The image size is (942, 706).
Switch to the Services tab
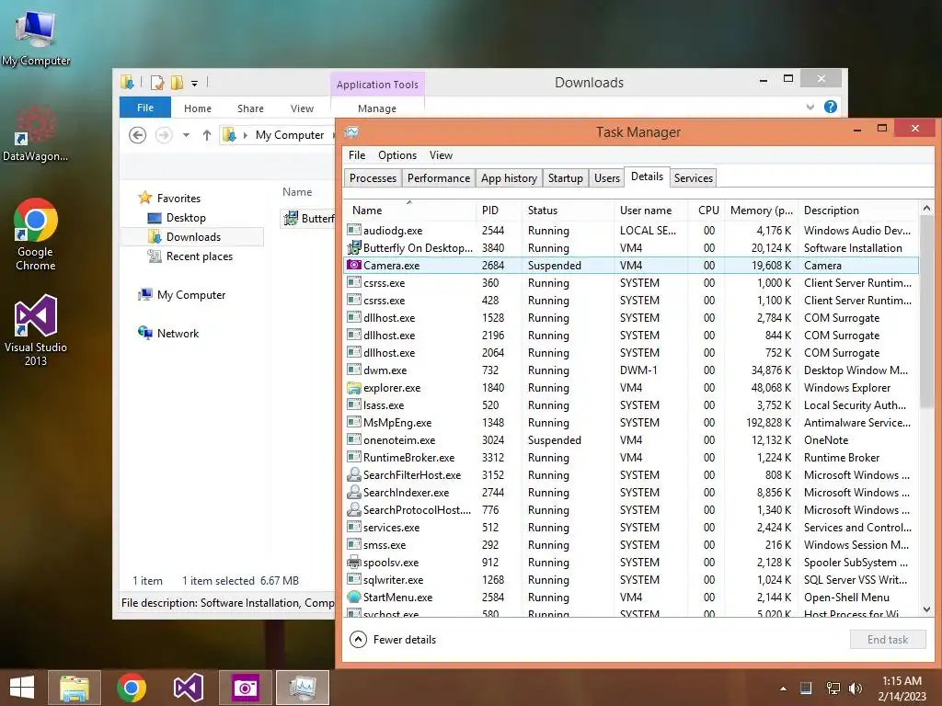point(694,178)
